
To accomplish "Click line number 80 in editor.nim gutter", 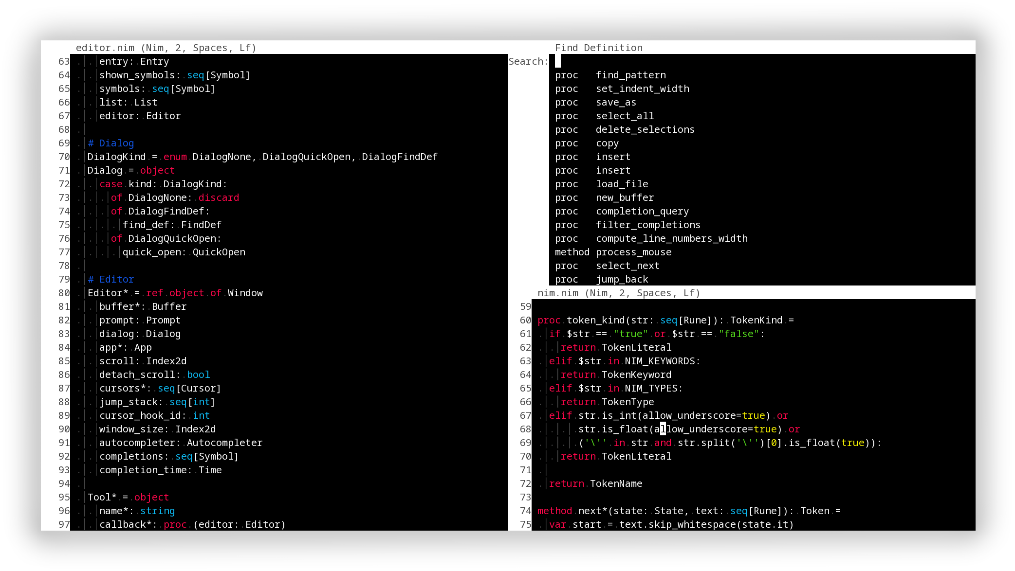I will tap(64, 293).
